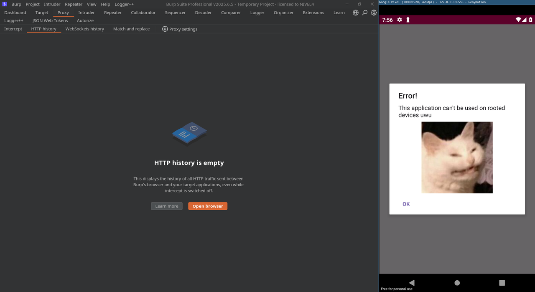
Task: Open the View menu
Action: (92, 4)
